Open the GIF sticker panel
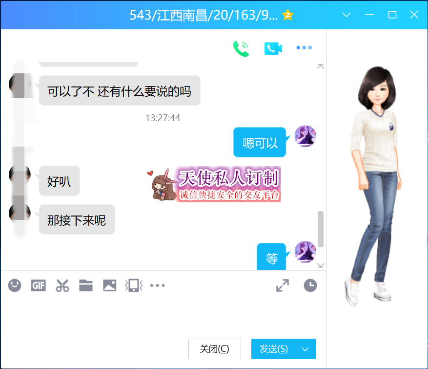This screenshot has height=369, width=428. [x=39, y=285]
